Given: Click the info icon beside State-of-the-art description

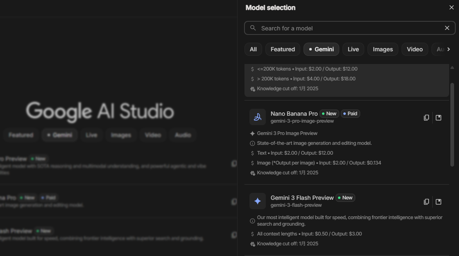Looking at the screenshot, I should pyautogui.click(x=252, y=143).
